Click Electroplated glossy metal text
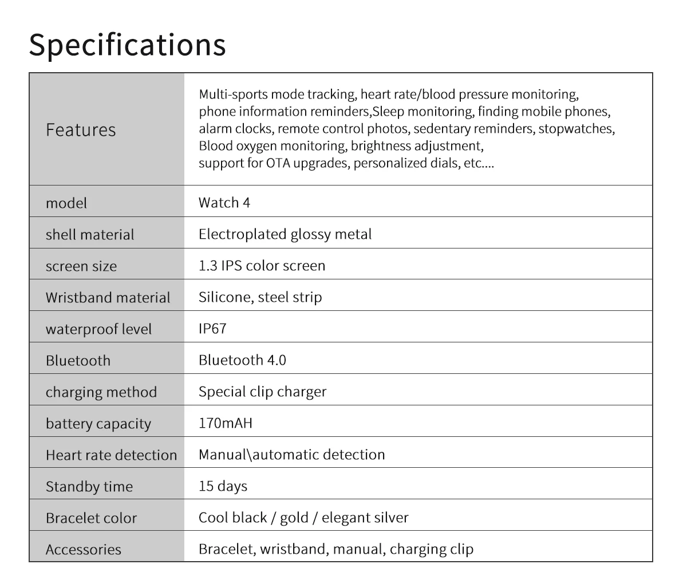 click(x=285, y=234)
